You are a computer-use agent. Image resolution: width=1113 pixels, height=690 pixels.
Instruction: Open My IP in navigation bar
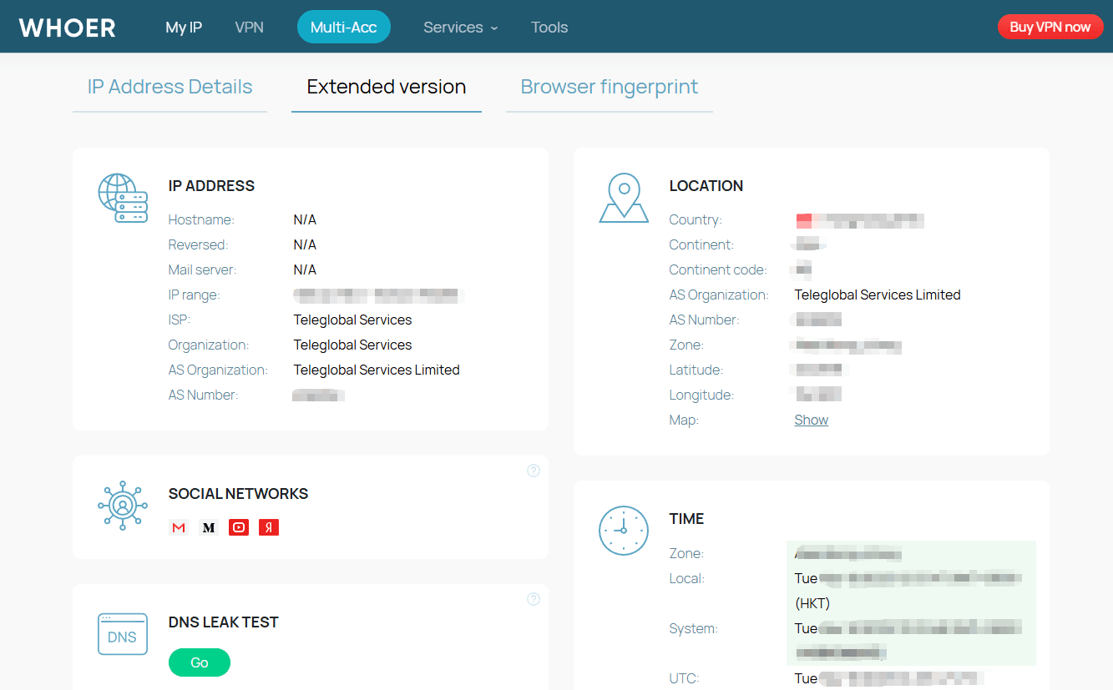click(x=184, y=28)
